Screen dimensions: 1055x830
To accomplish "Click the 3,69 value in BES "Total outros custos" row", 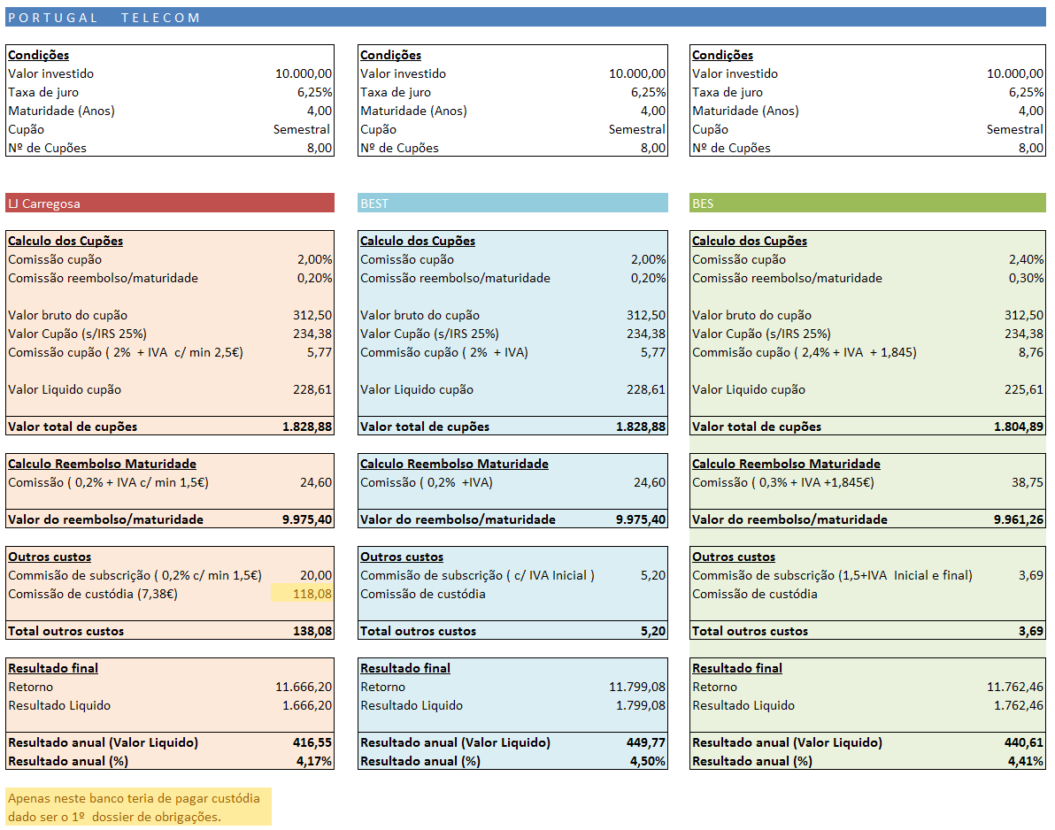I will click(x=1031, y=631).
